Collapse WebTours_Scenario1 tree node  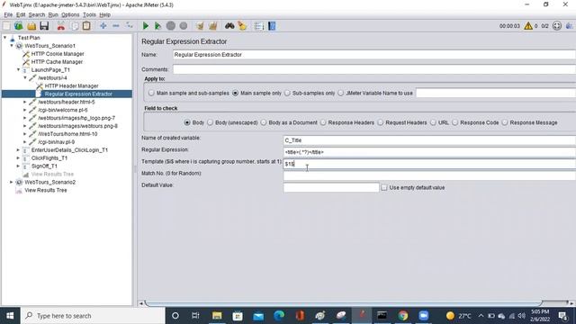point(12,46)
